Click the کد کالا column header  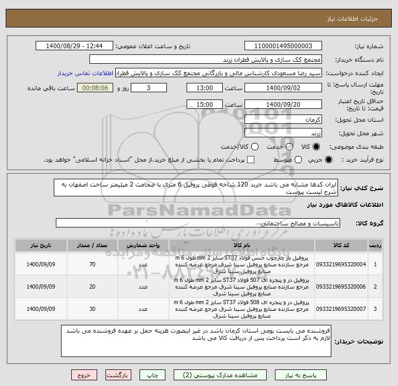[341, 245]
